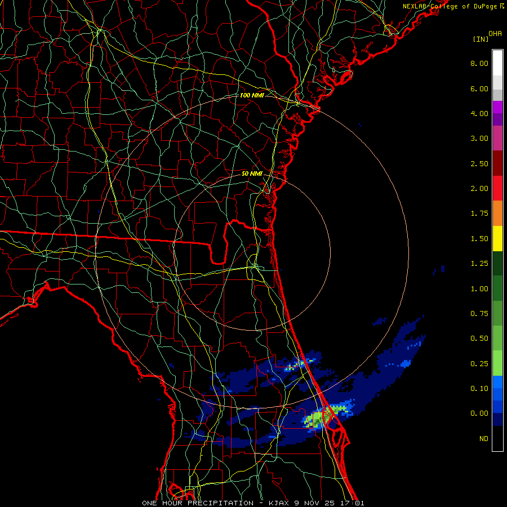Image resolution: width=507 pixels, height=507 pixels.
Task: Click the 50 NMI range ring label
Action: pyautogui.click(x=252, y=174)
